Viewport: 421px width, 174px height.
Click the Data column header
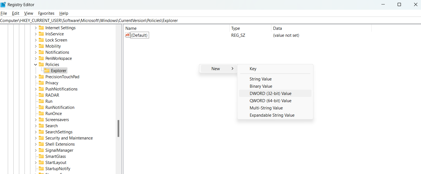[278, 28]
